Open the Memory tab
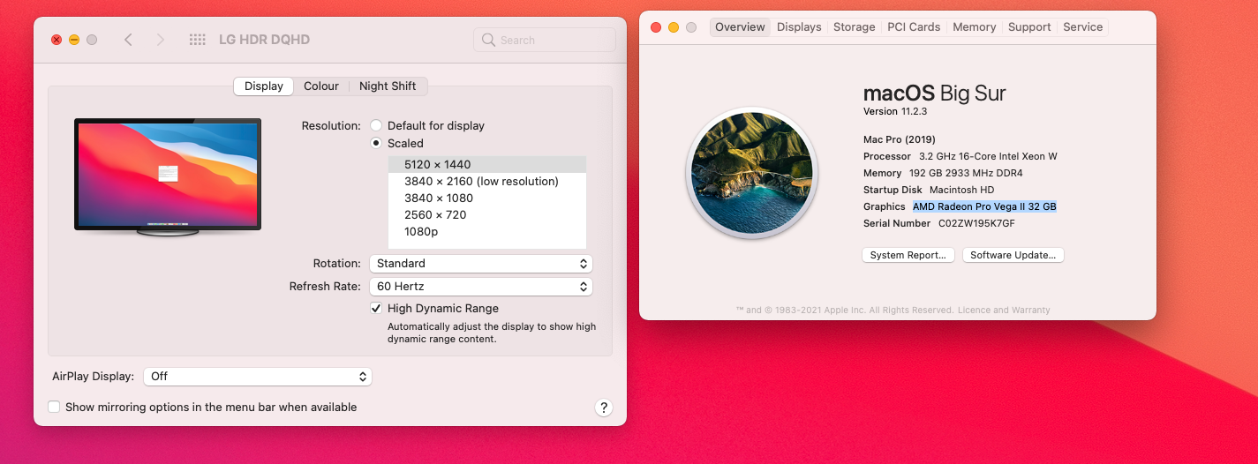1258x464 pixels. click(975, 26)
